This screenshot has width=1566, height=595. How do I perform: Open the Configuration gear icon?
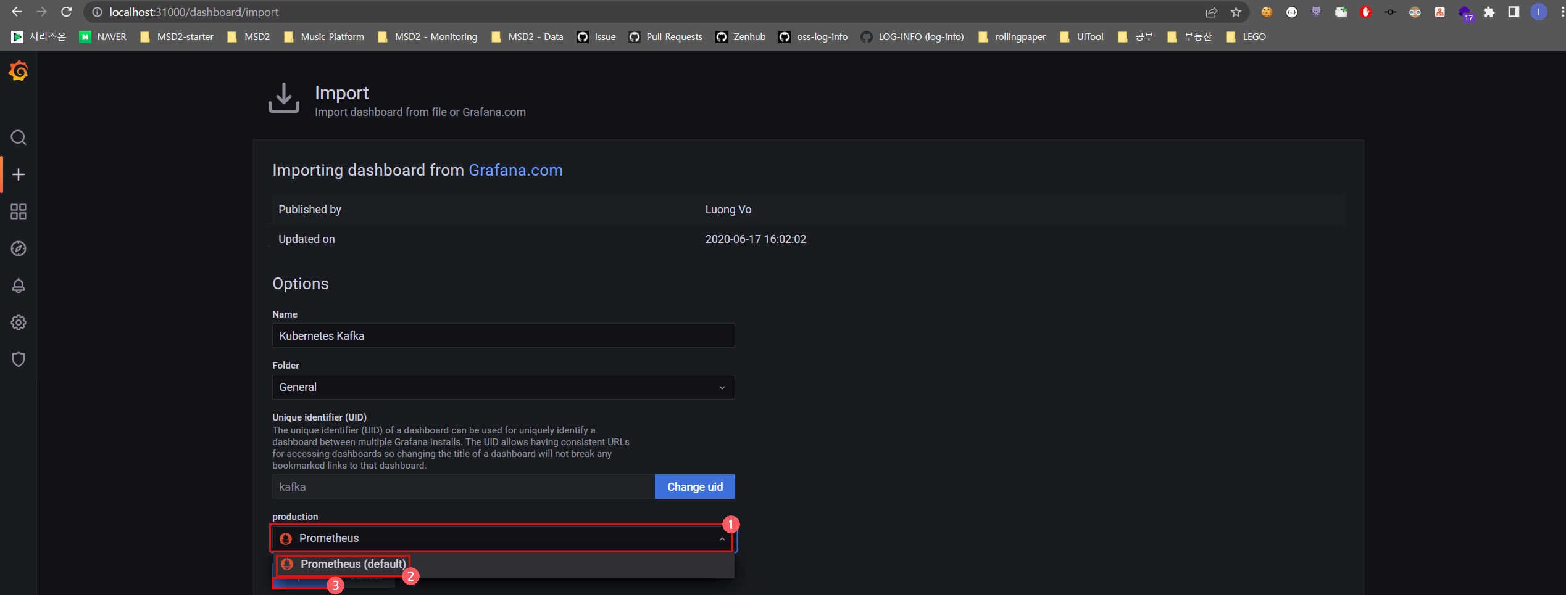pos(19,322)
